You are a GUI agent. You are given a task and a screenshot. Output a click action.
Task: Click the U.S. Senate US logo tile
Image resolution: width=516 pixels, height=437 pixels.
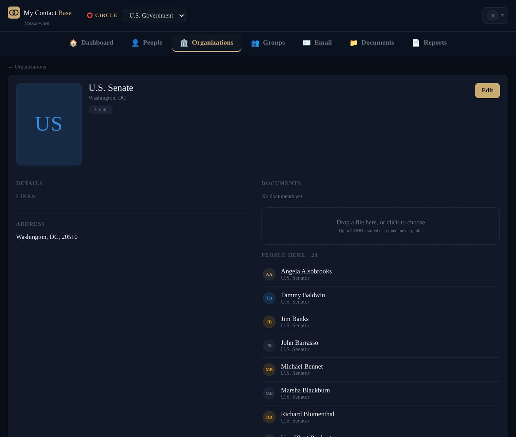pos(49,124)
